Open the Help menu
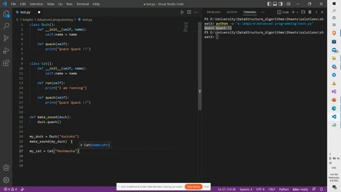 (96, 4)
